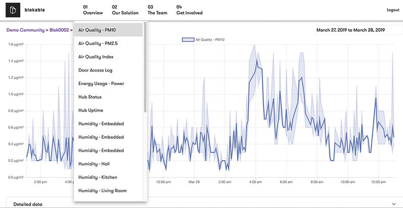Click the '12:00 pm' x-axis label

point(379,182)
